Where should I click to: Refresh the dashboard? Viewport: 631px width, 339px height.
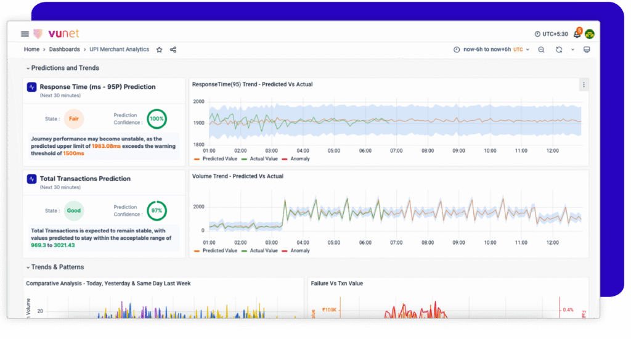[x=559, y=49]
